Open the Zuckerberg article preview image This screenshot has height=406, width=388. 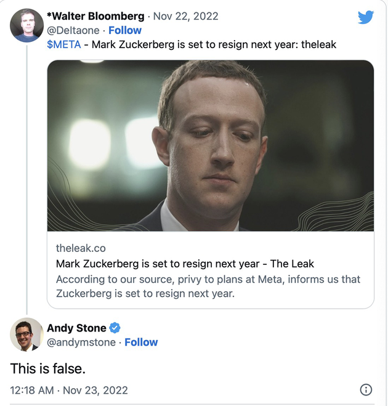(211, 145)
